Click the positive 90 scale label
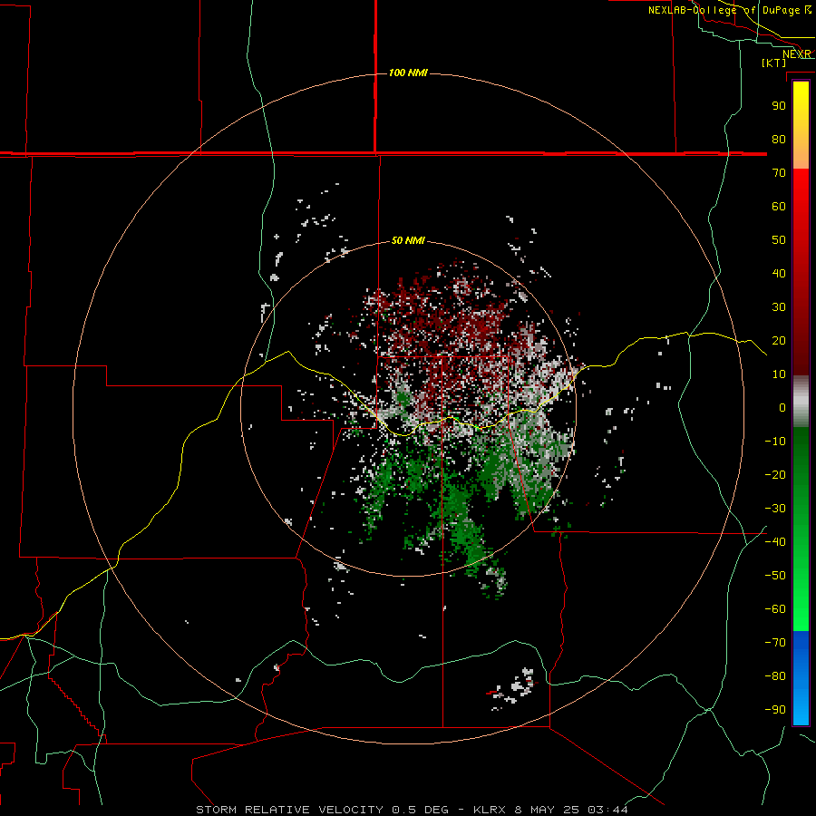This screenshot has height=816, width=816. pyautogui.click(x=779, y=106)
